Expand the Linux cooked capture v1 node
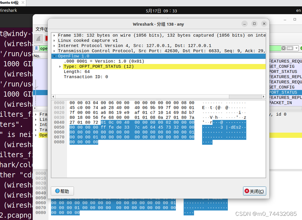This screenshot has height=220, width=302. click(54, 40)
